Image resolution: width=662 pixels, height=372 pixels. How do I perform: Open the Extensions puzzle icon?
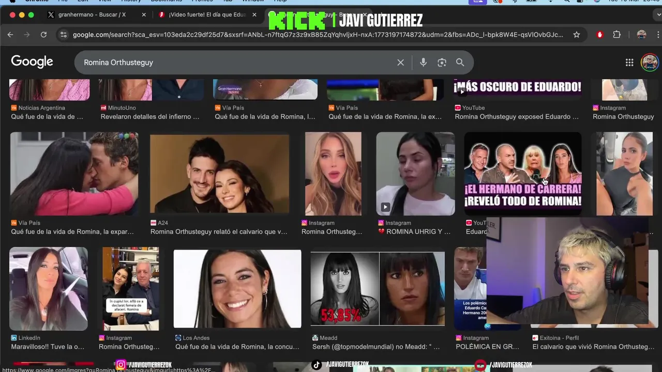click(616, 35)
